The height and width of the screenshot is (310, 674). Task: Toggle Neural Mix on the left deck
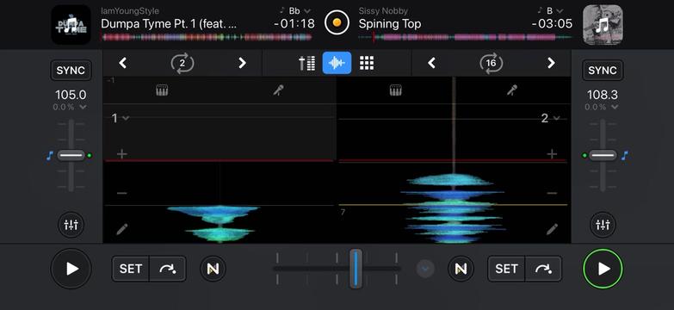(213, 269)
